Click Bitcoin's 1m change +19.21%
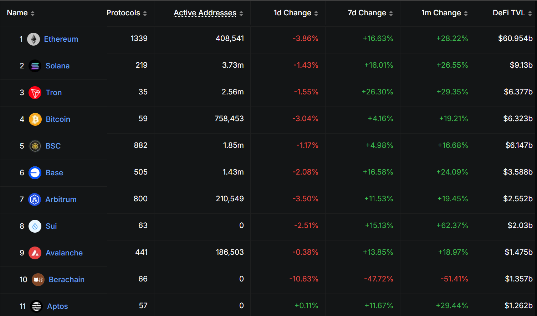The width and height of the screenshot is (537, 316). click(x=454, y=119)
